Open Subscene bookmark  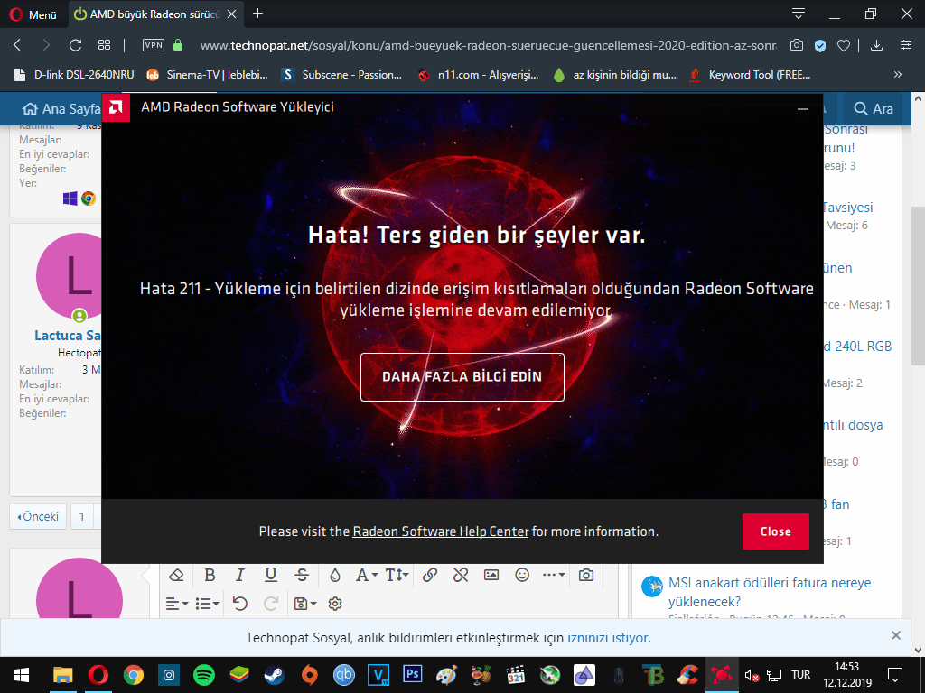(x=342, y=75)
